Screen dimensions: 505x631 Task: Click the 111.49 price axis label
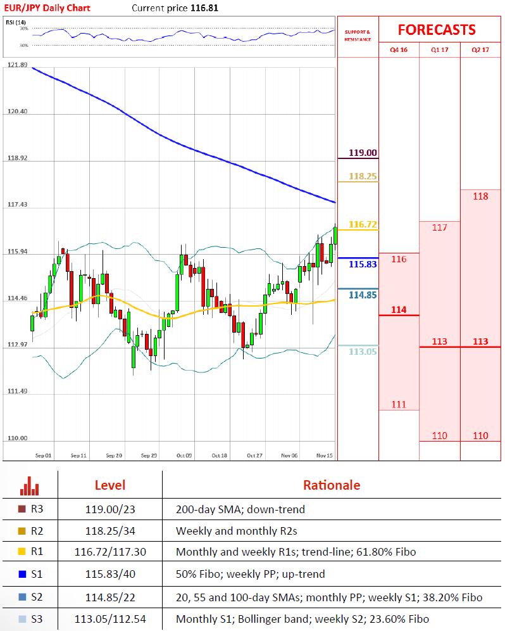(18, 391)
